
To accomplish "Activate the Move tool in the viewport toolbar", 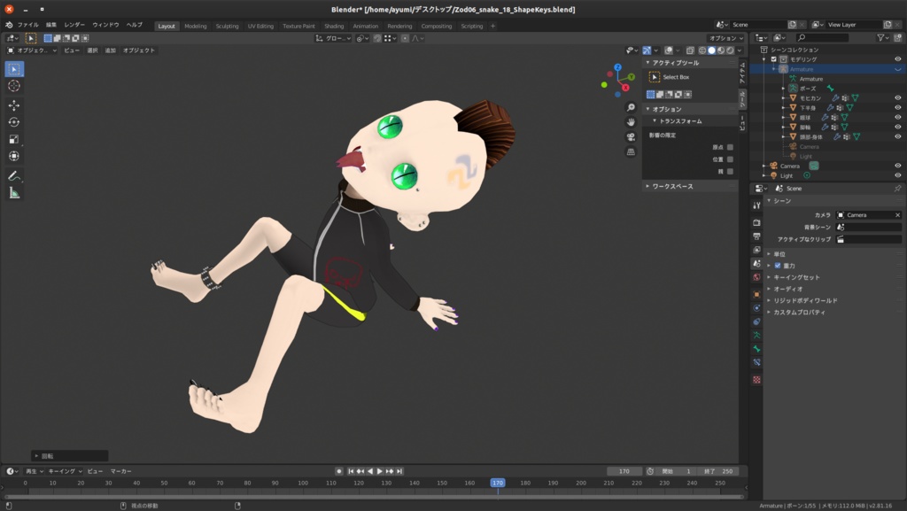I will [13, 104].
